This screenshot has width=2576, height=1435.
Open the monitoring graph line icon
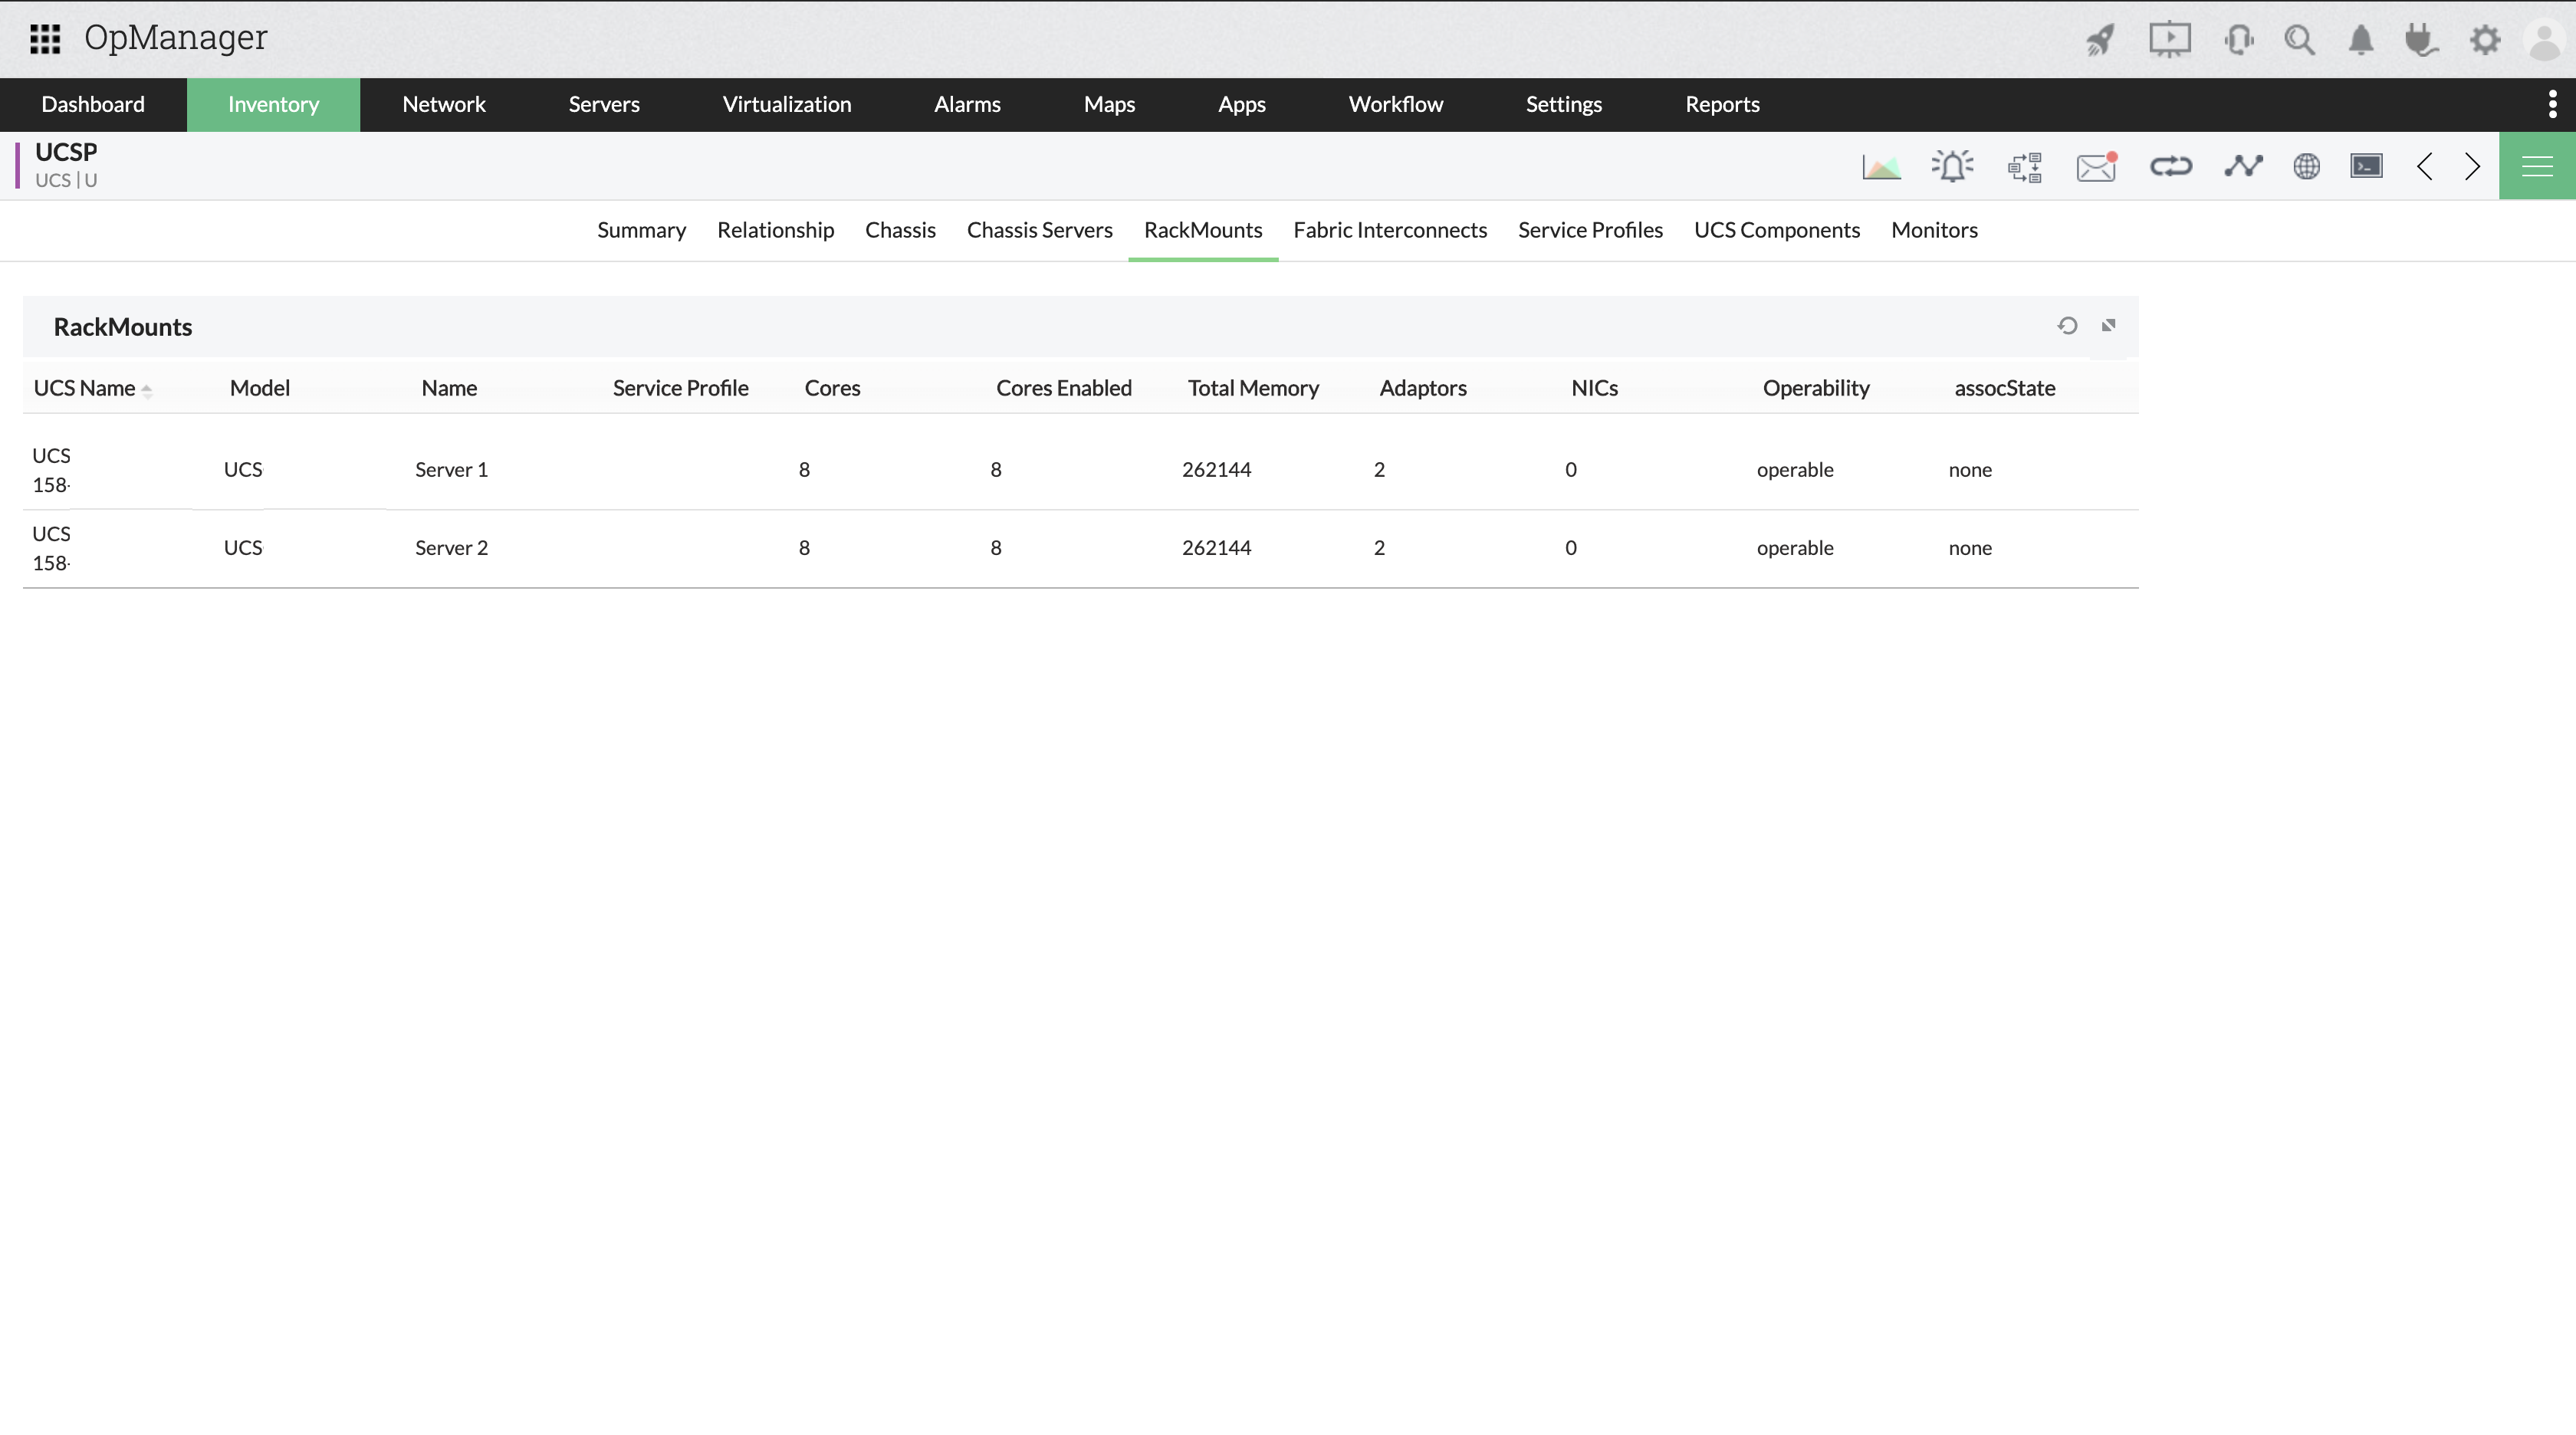click(2243, 166)
